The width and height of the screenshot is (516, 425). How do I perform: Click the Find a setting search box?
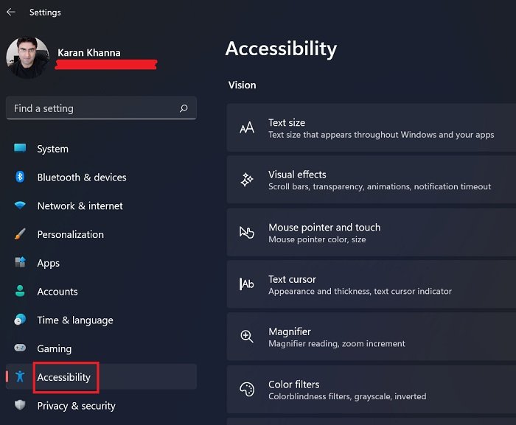92,108
